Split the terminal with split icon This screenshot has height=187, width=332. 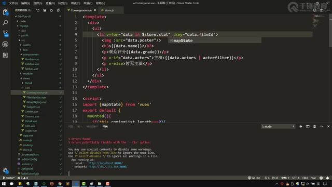(x=308, y=126)
